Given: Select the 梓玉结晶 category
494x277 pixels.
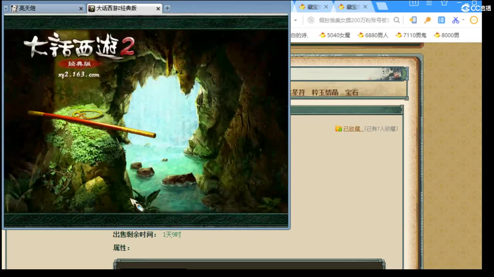Looking at the screenshot, I should 325,92.
